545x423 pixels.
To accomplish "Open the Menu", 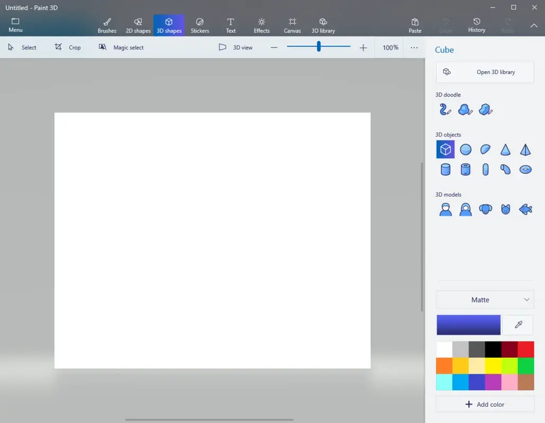I will (15, 24).
